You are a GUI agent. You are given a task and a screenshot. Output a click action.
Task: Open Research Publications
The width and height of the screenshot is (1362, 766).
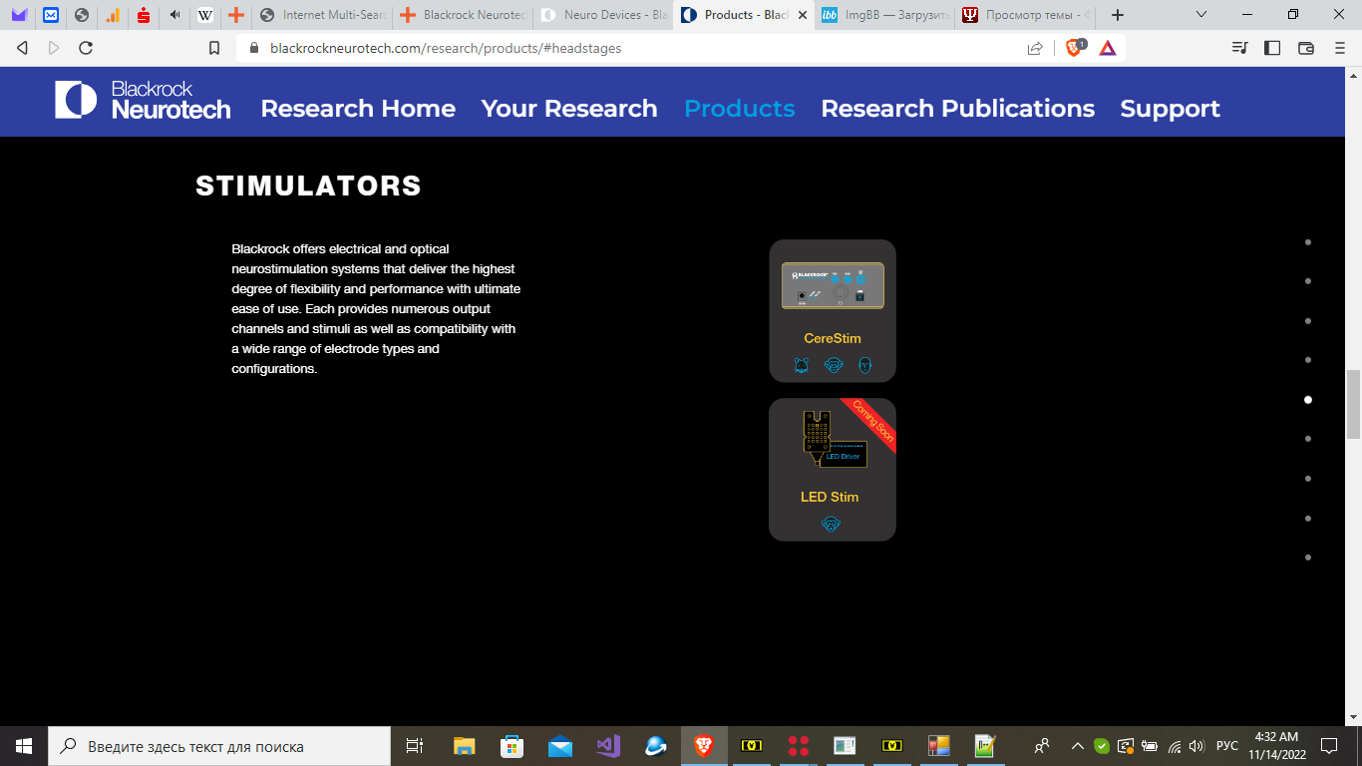tap(958, 109)
